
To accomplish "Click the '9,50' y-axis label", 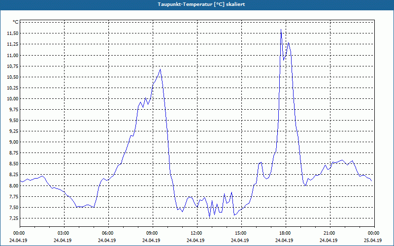I will click(14, 121).
